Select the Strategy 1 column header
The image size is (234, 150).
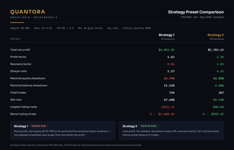(166, 35)
